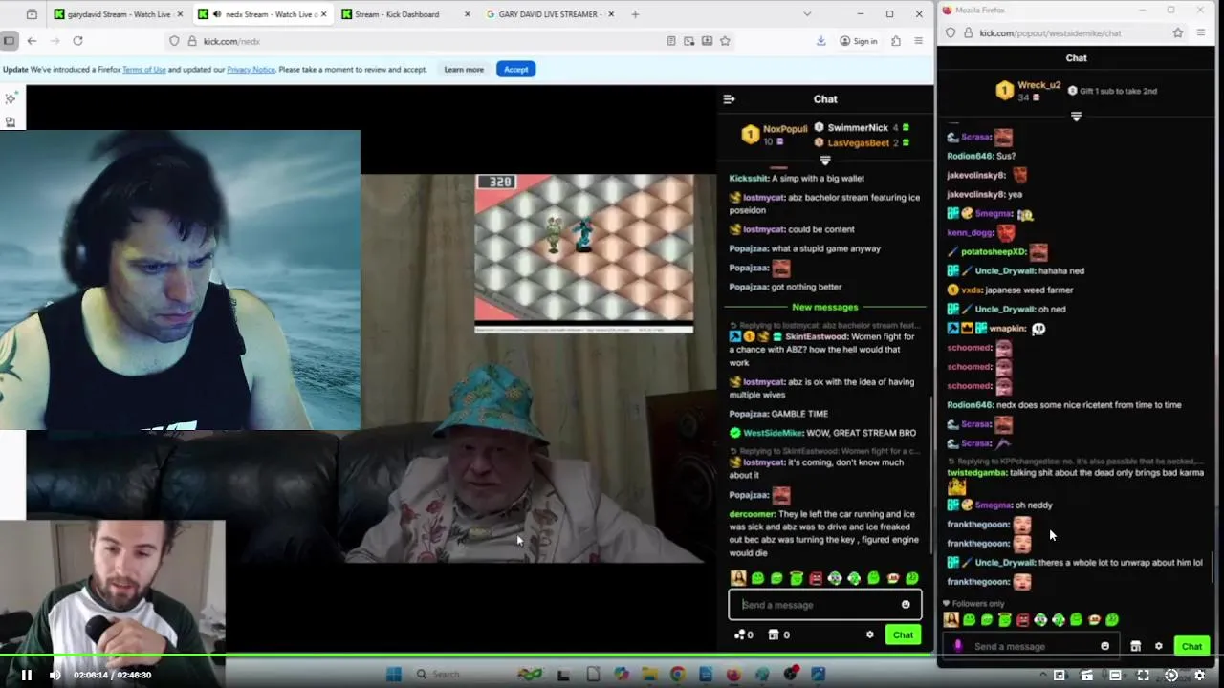Enter fullscreen in the video player

pos(1143,675)
